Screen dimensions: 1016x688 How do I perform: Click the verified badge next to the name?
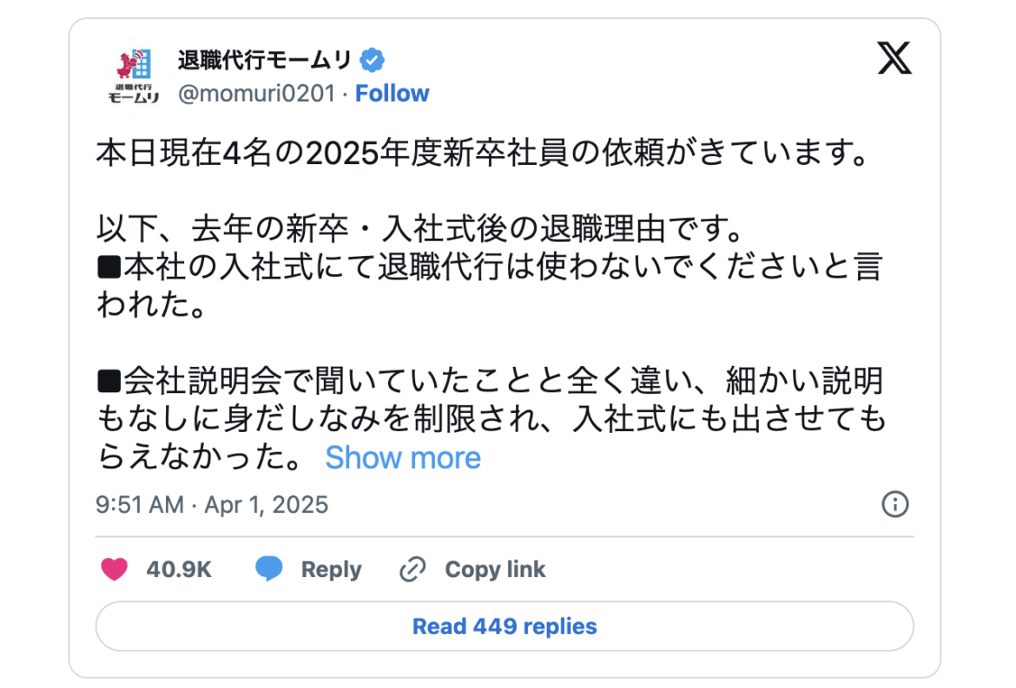[x=373, y=58]
